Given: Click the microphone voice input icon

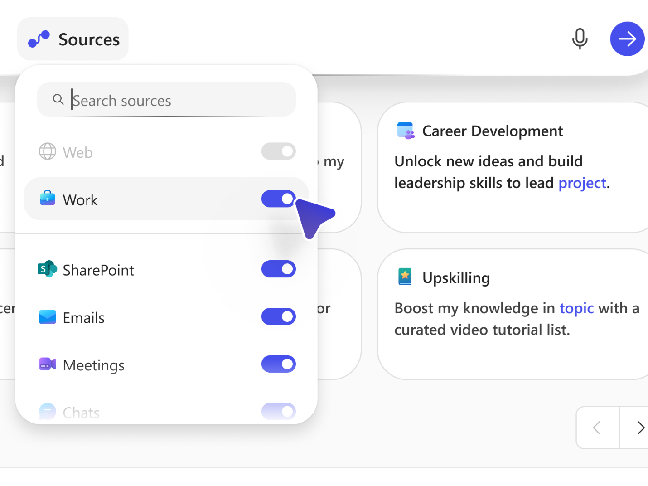Looking at the screenshot, I should pos(580,39).
